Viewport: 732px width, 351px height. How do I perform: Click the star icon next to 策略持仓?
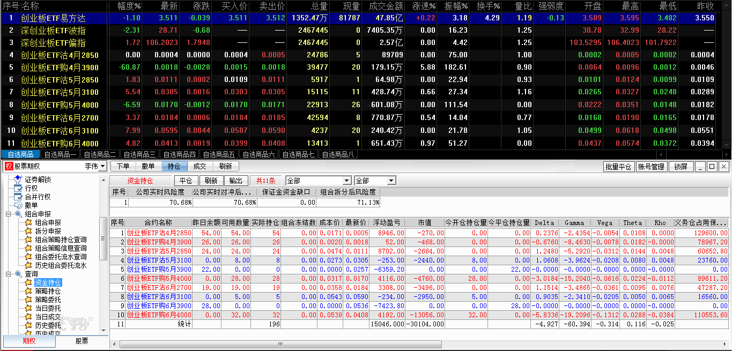pyautogui.click(x=28, y=291)
